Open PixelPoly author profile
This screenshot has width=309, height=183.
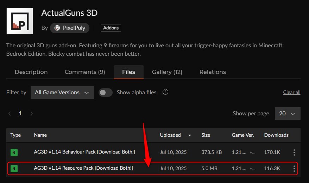70,28
